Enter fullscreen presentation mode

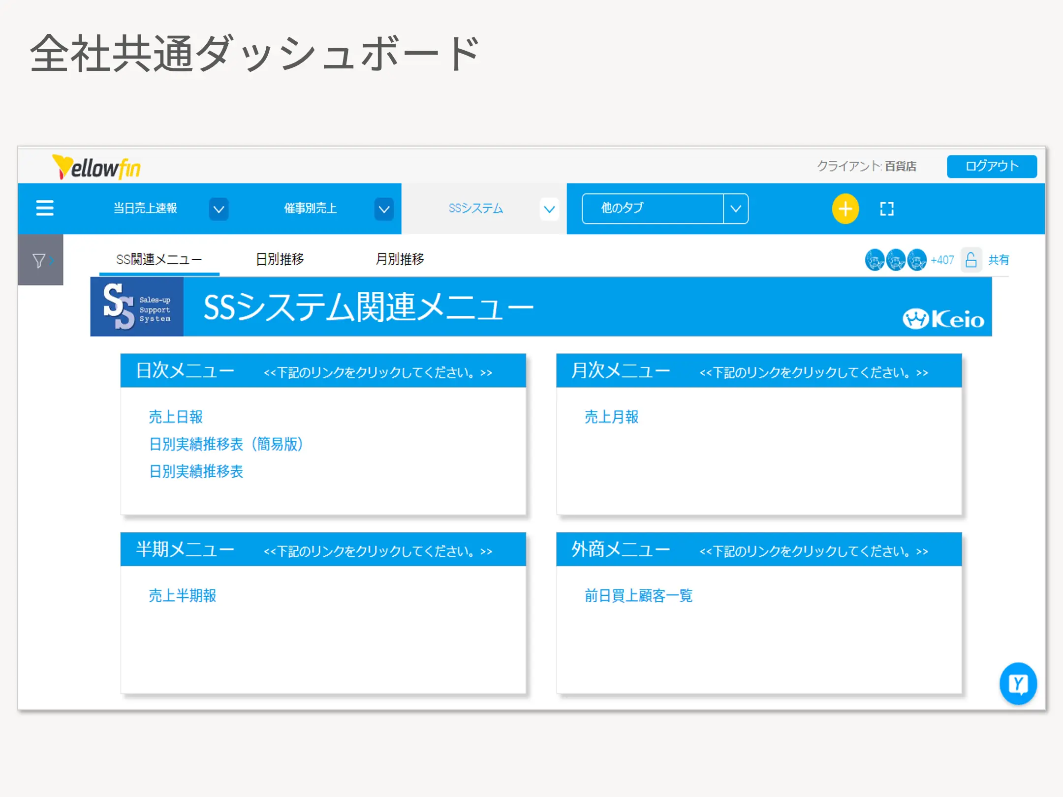pos(886,209)
